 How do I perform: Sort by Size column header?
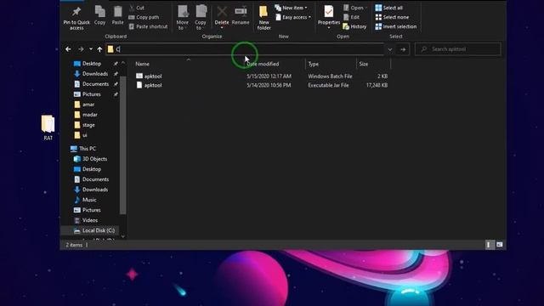(364, 64)
